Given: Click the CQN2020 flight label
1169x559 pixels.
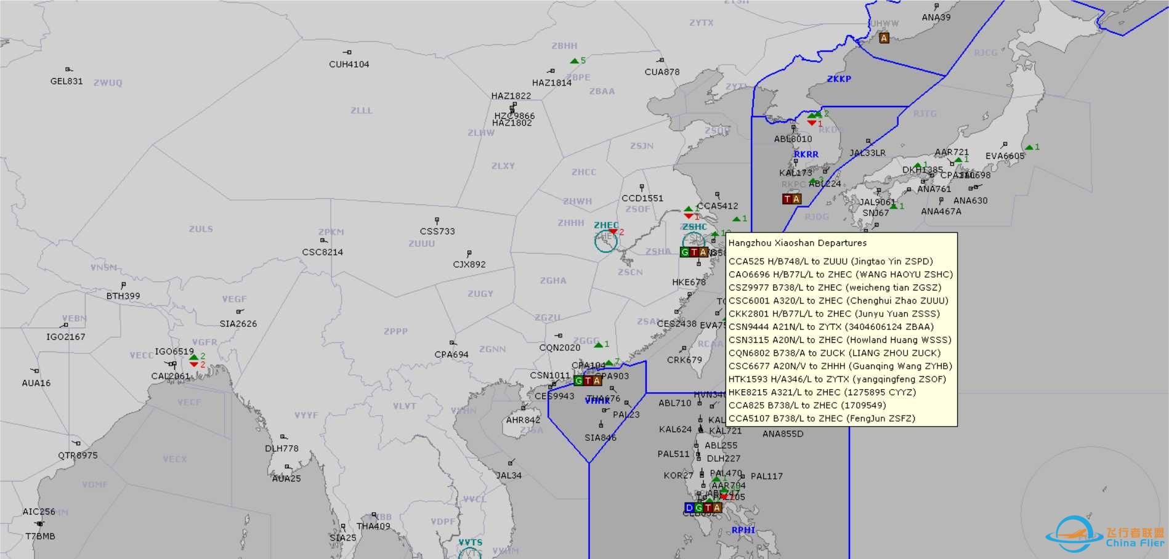Looking at the screenshot, I should pos(560,347).
